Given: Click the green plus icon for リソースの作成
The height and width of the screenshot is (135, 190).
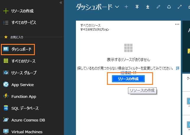Looking at the screenshot, I should (x=6, y=11).
